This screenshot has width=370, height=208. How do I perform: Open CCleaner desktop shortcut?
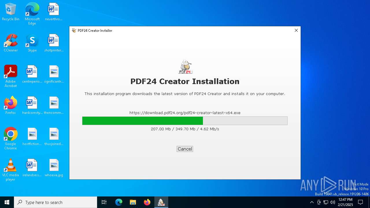pyautogui.click(x=11, y=43)
